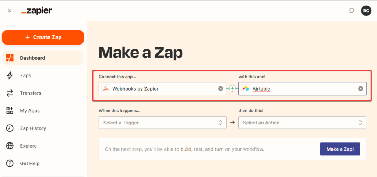Viewport: 377px width, 177px height.
Task: Open the Select a Trigger dropdown
Action: (162, 123)
